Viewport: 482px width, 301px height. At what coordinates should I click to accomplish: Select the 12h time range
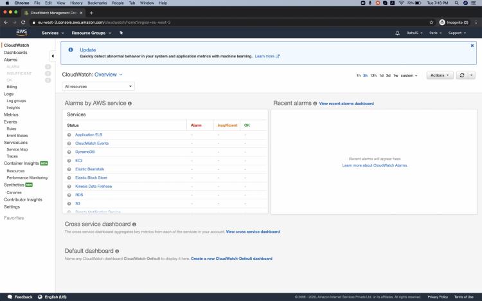373,75
